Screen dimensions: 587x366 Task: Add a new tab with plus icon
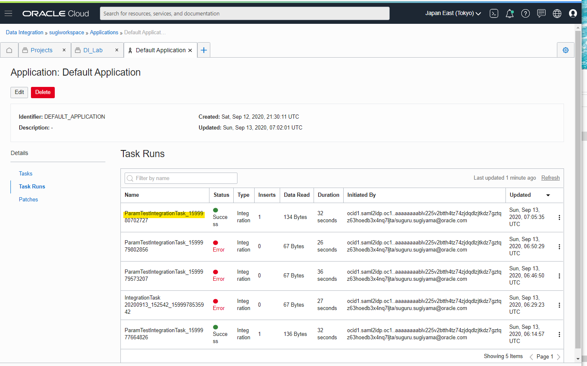[204, 50]
